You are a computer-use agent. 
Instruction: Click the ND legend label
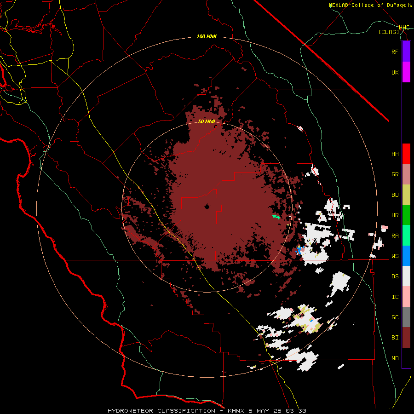pos(395,358)
